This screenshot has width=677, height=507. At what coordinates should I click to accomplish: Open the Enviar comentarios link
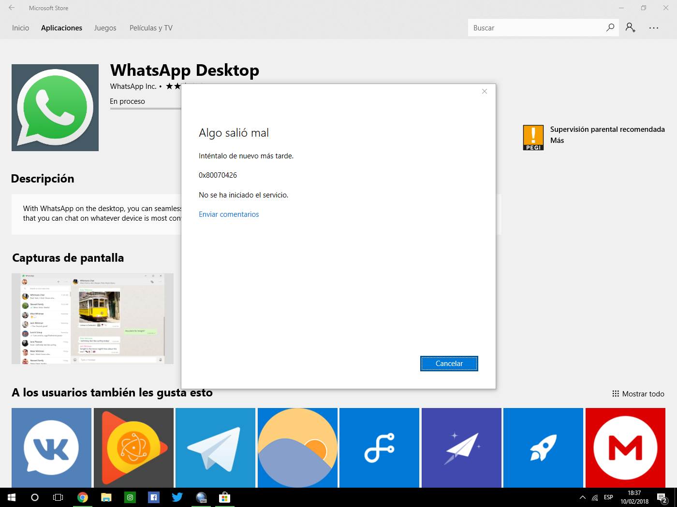pos(229,214)
